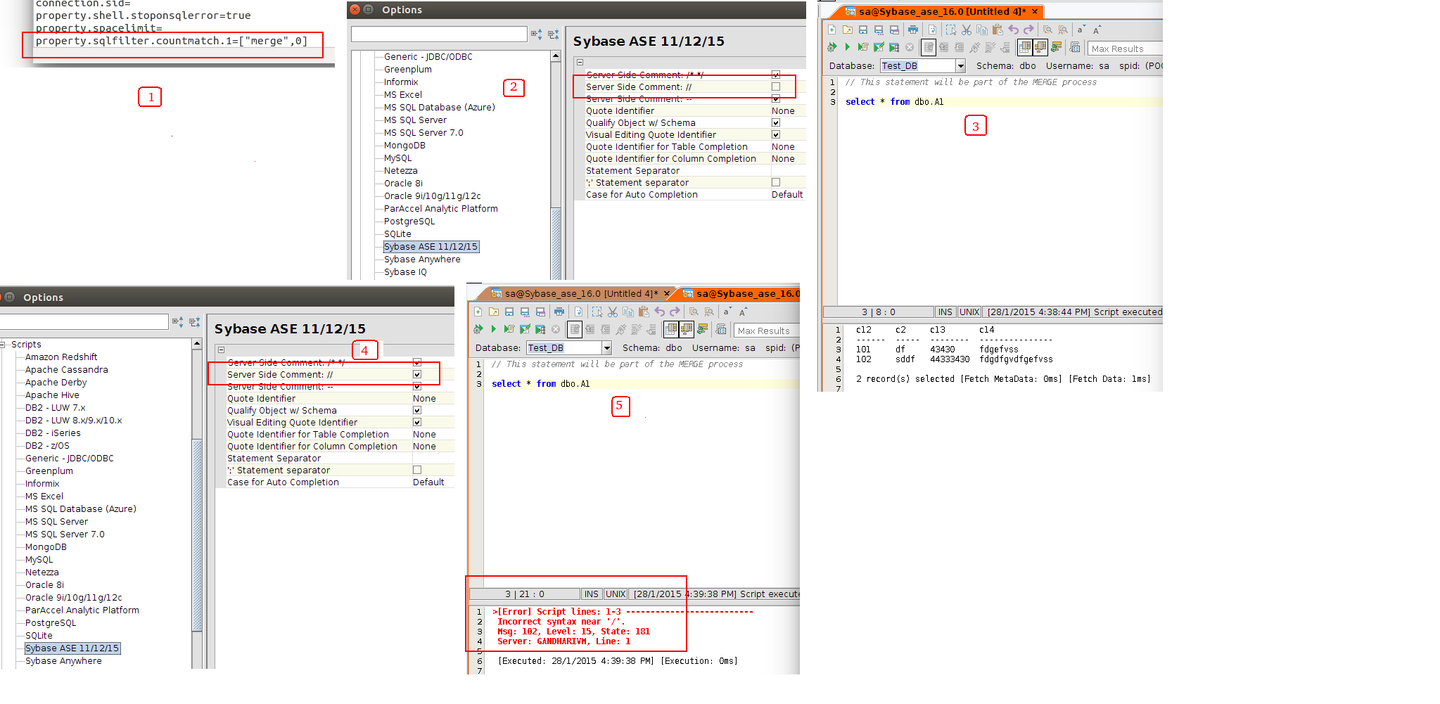The width and height of the screenshot is (1440, 704).
Task: Click Expand All icon in upper Options dialog
Action: [537, 34]
